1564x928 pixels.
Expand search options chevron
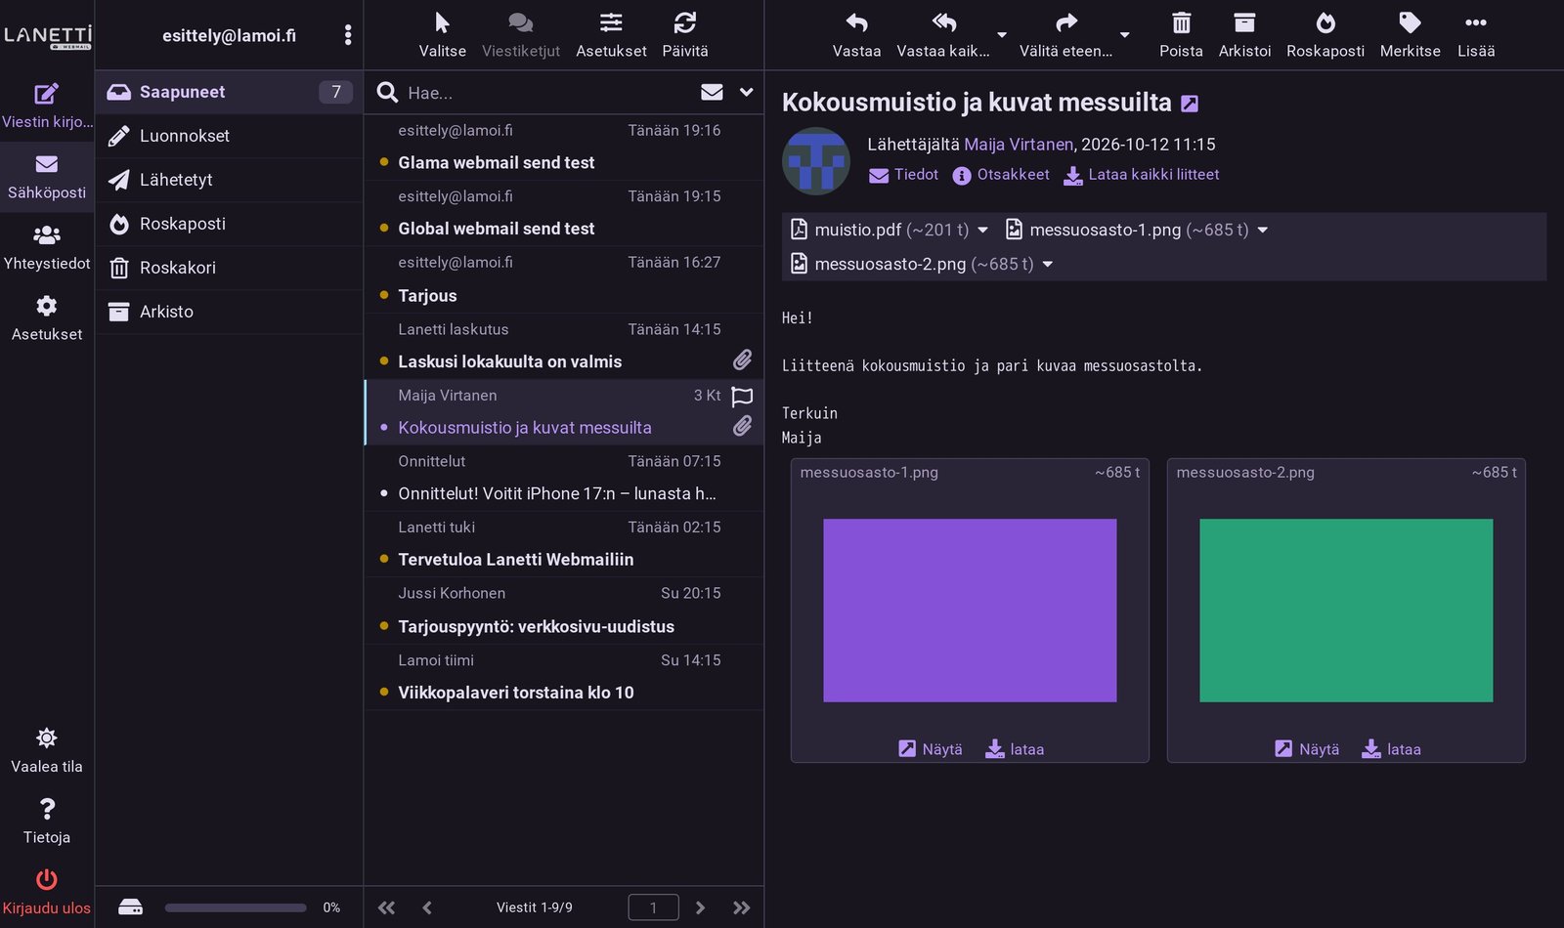point(747,92)
